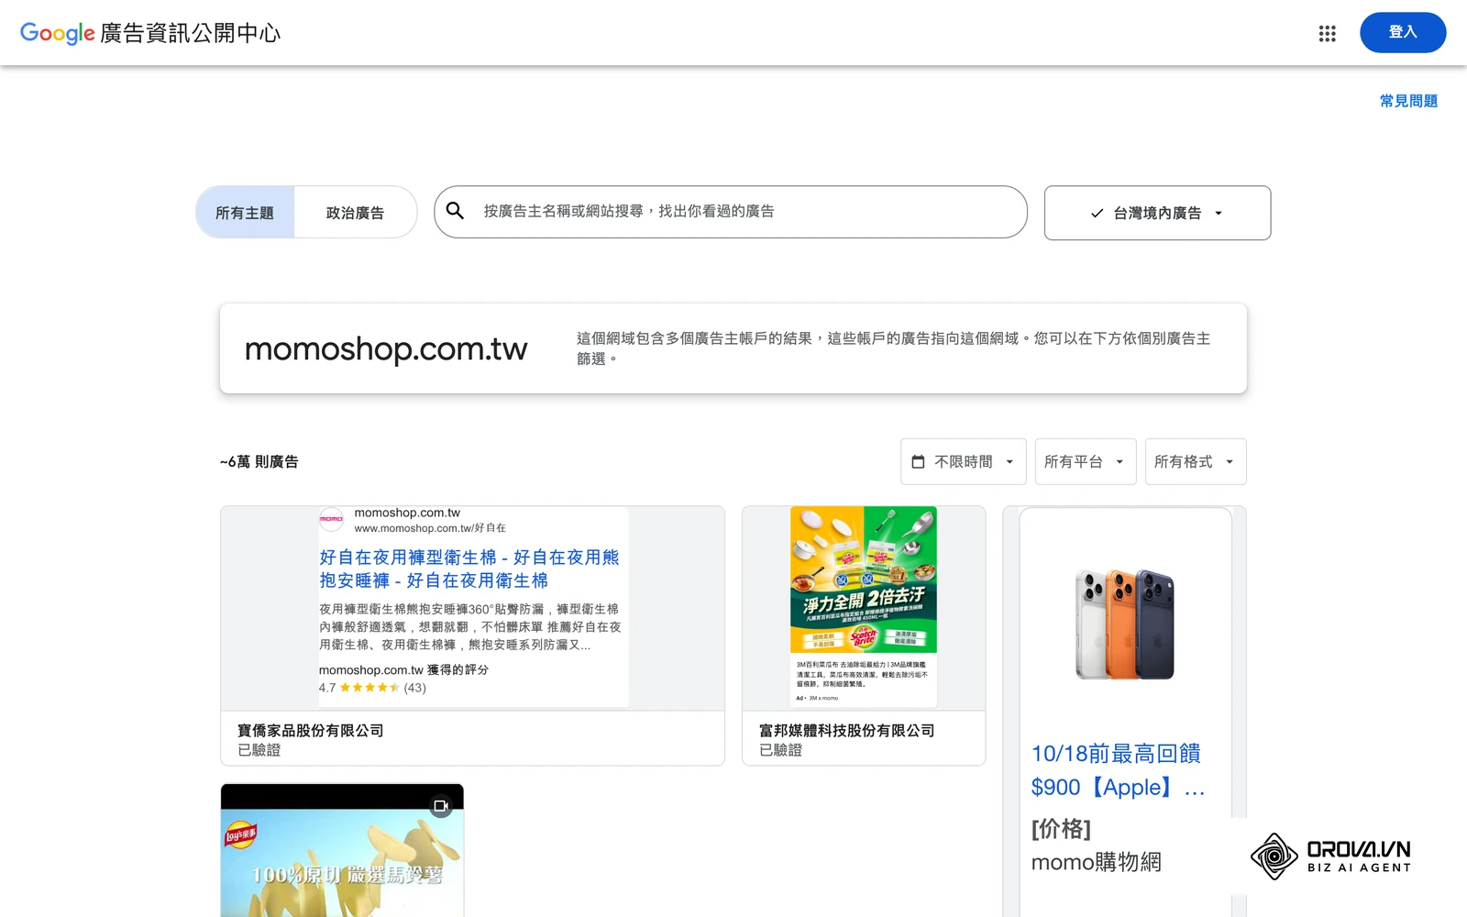Open the iPhone product image ad
This screenshot has width=1467, height=917.
(1125, 624)
